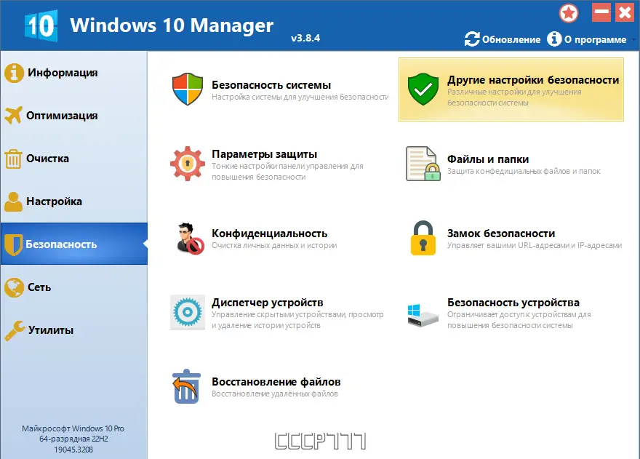Launch Другие настройки безопасности tool
640x459 pixels.
(x=511, y=89)
